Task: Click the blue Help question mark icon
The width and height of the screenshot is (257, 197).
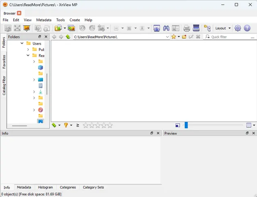Action: pos(247,28)
